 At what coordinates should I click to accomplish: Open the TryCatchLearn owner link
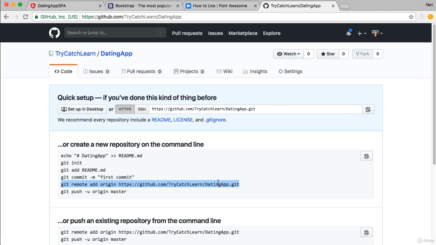(75, 53)
